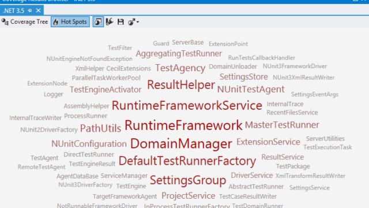
Task: Click the TestAgent class label
Action: (44, 158)
